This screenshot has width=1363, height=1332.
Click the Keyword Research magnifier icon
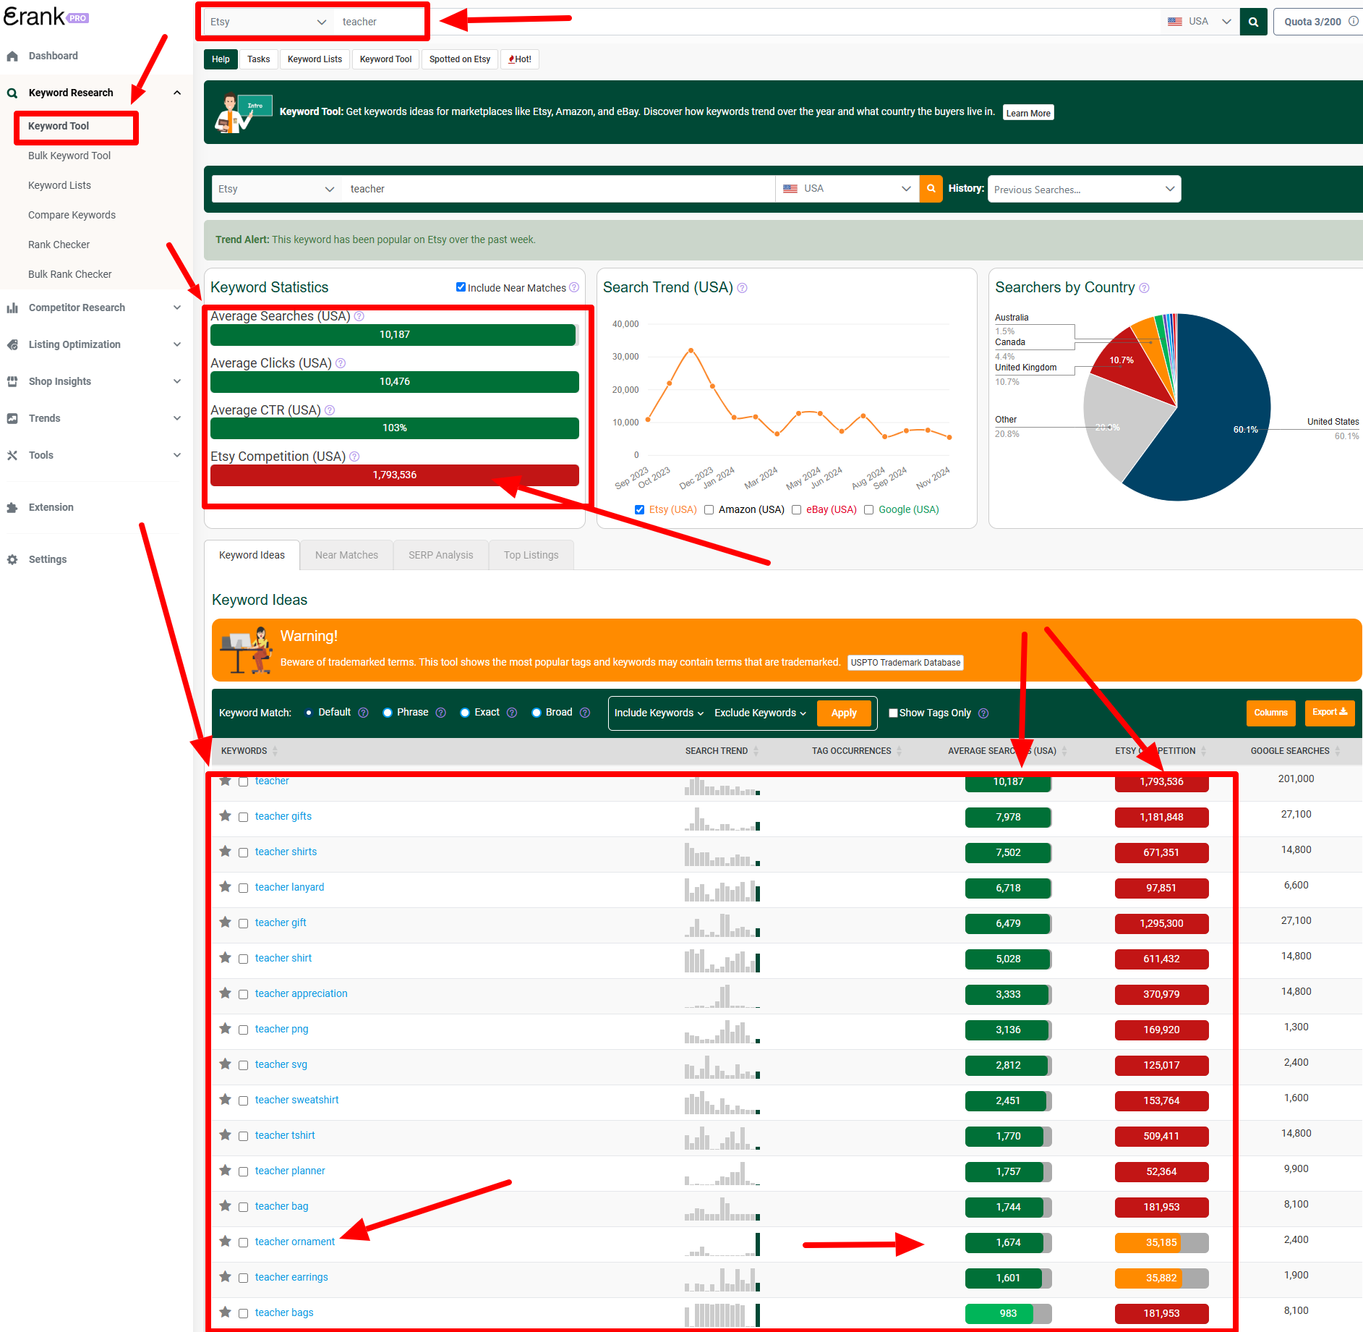(x=12, y=93)
